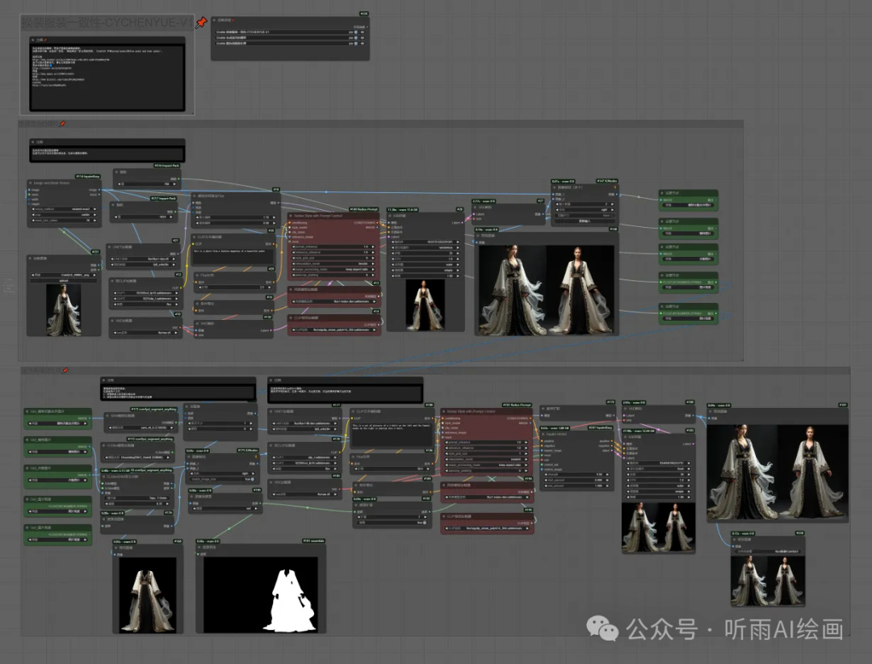Open the CLIP名称 dropdown in the CLIP视觉加载器 node
Image resolution: width=872 pixels, height=664 pixels.
coord(333,330)
